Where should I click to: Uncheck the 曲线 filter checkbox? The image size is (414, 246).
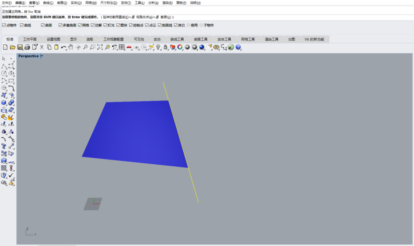point(22,25)
